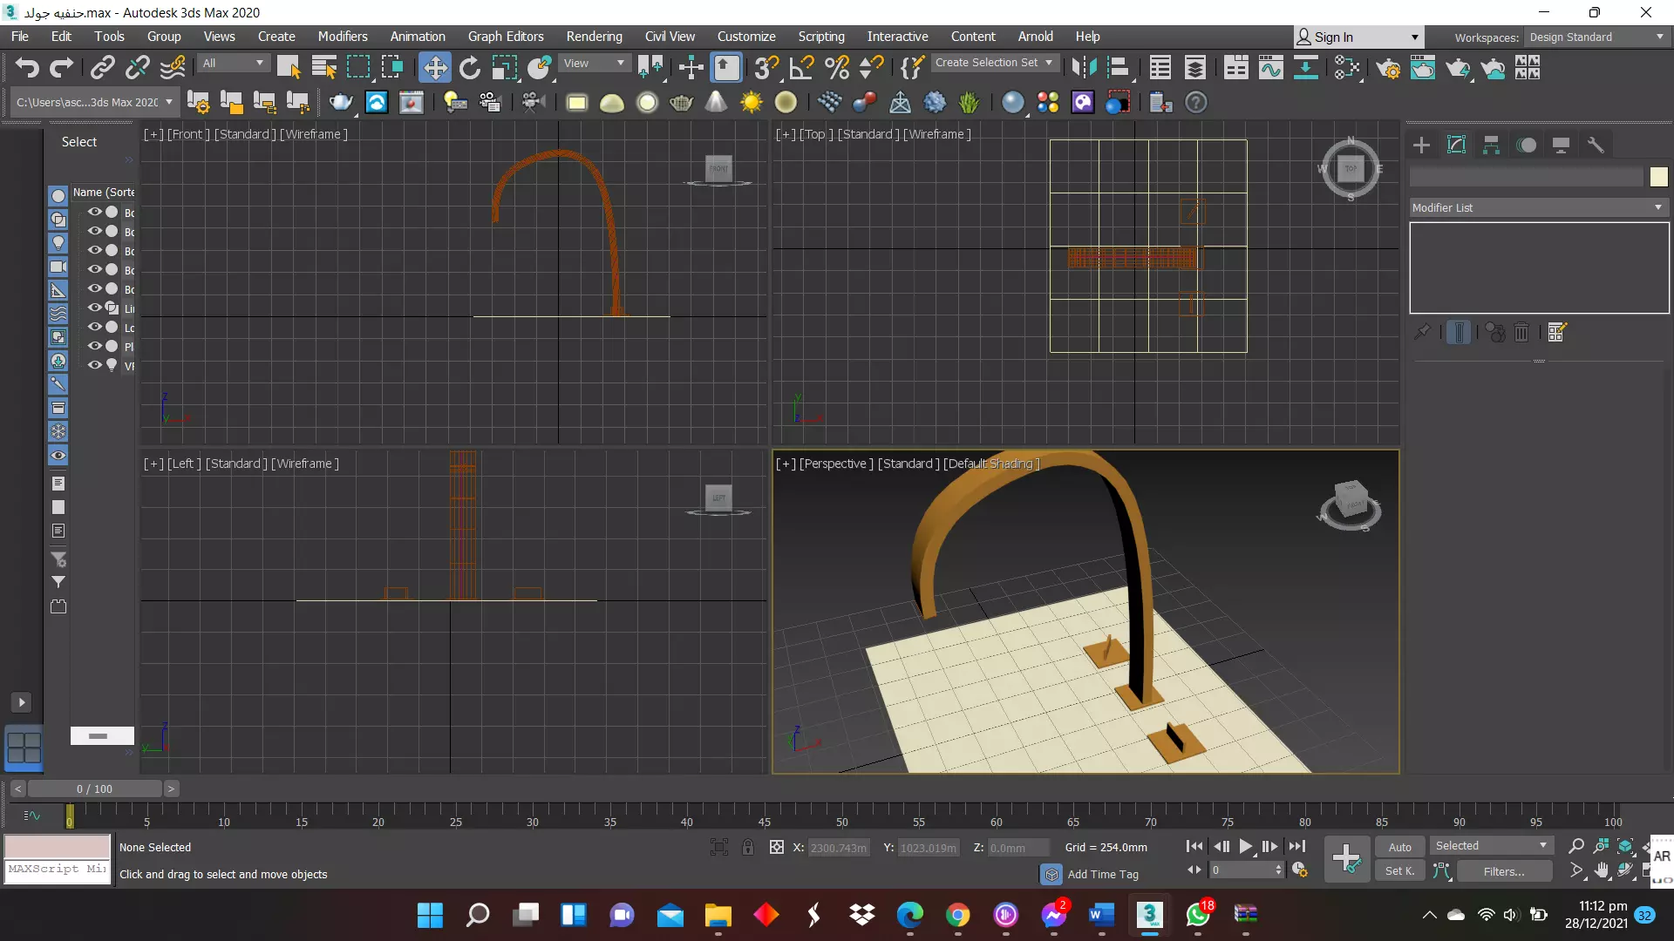The height and width of the screenshot is (941, 1674).
Task: Click the Undo arrow icon
Action: [x=28, y=68]
